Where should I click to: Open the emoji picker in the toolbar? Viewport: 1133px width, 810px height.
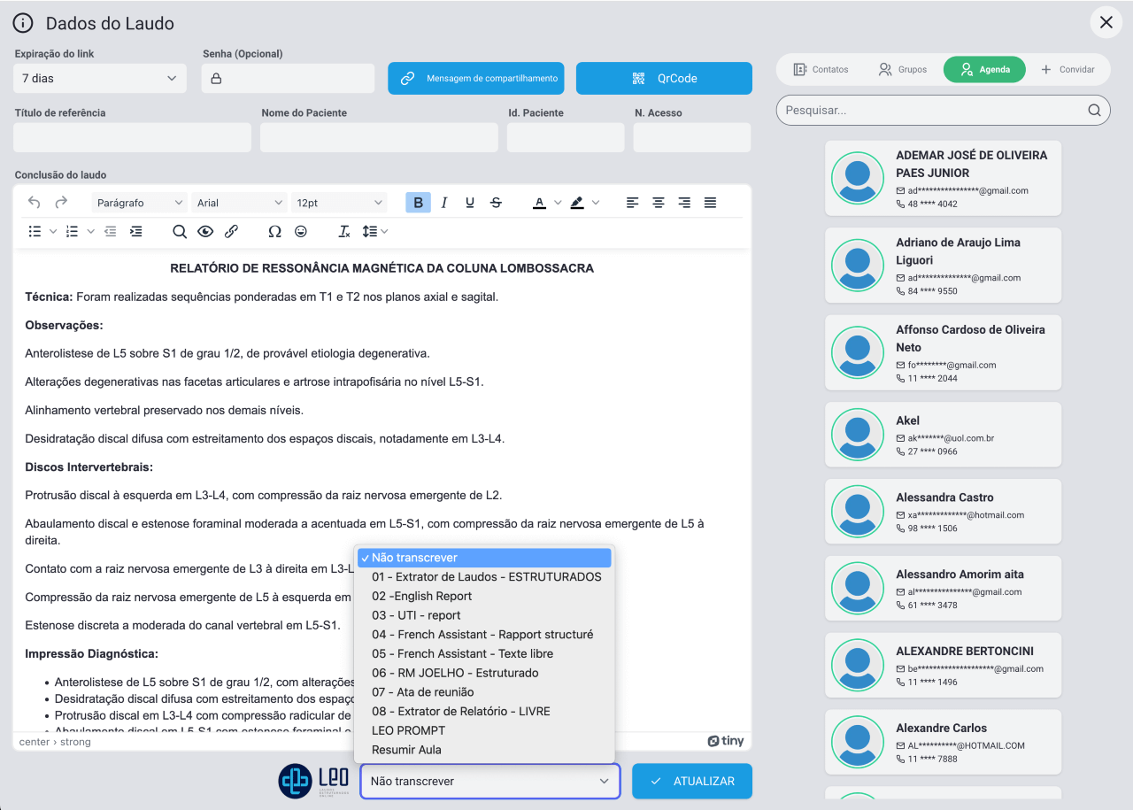pyautogui.click(x=301, y=231)
